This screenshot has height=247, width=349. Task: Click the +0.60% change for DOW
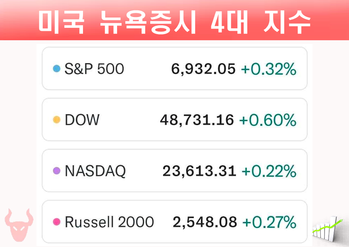tap(268, 120)
